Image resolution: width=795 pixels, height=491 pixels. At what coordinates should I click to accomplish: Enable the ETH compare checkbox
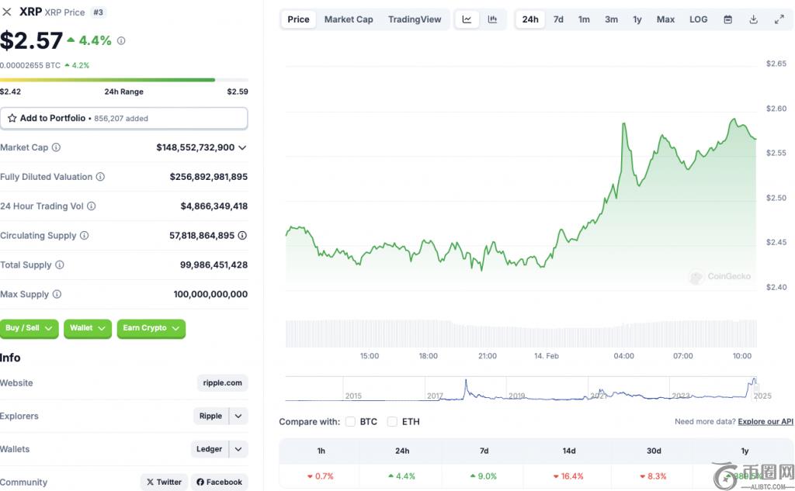click(392, 422)
